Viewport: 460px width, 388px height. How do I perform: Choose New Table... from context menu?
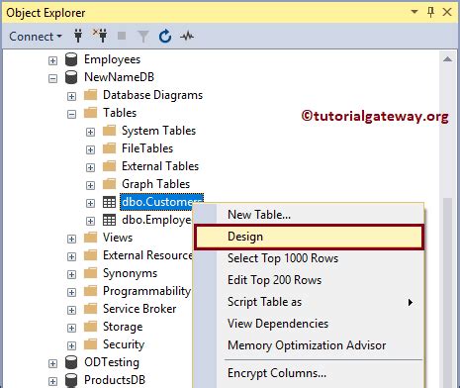click(309, 215)
